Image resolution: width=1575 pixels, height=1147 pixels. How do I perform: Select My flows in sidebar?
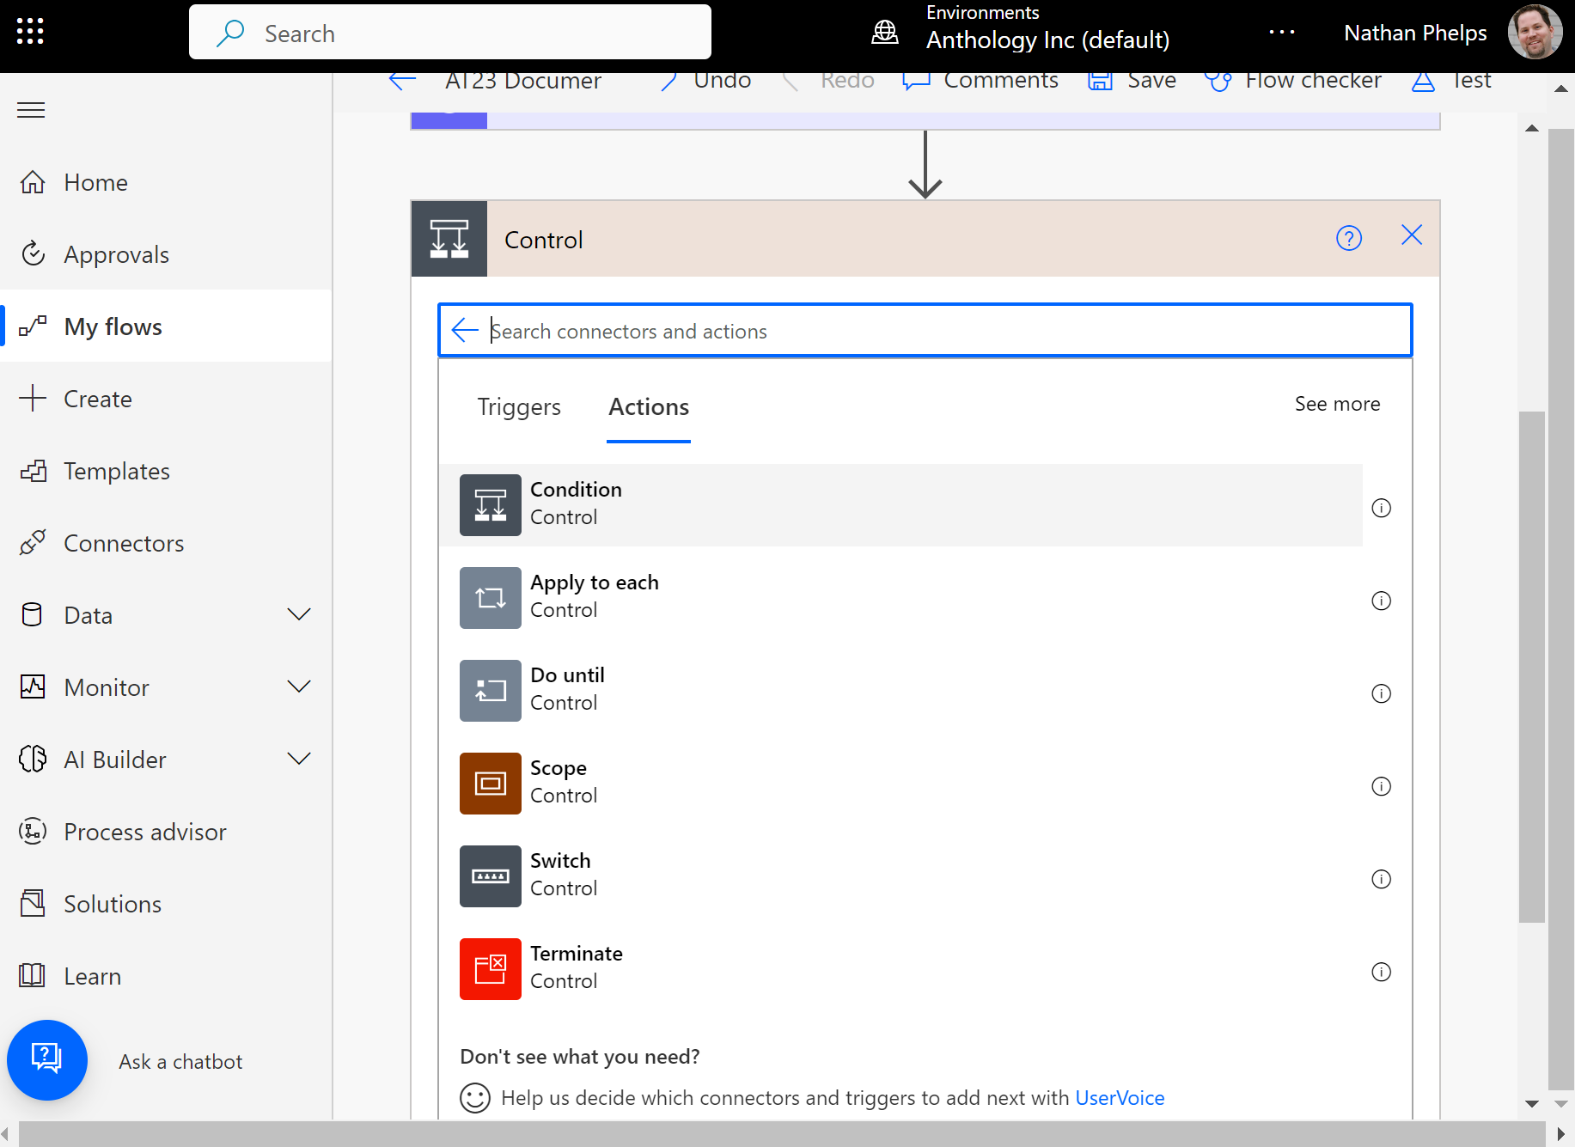click(166, 326)
